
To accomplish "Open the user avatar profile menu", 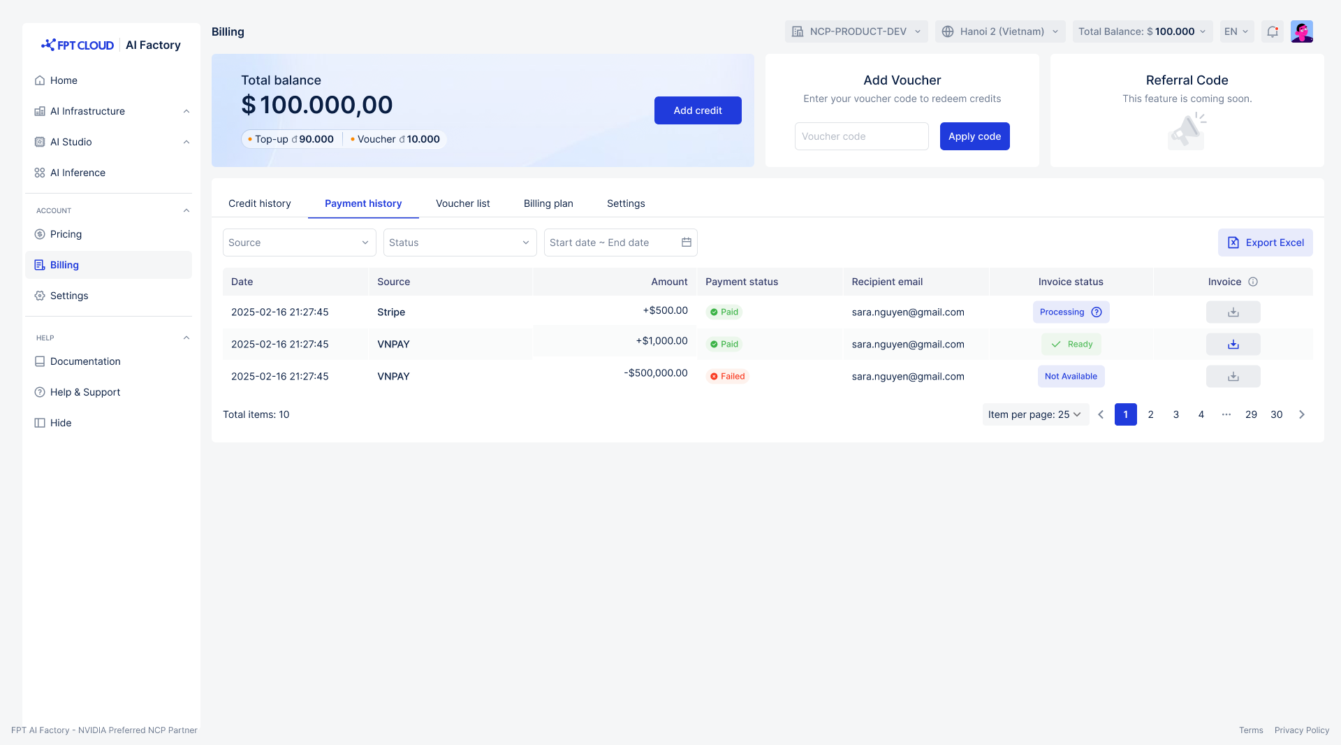I will click(1302, 31).
